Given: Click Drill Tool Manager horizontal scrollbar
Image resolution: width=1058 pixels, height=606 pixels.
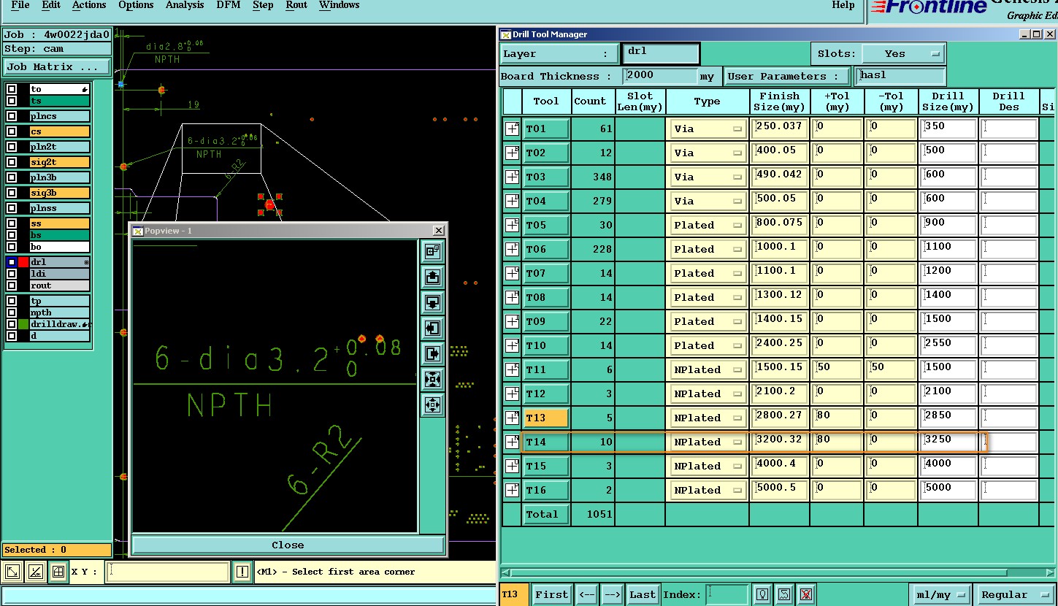Looking at the screenshot, I should tap(778, 572).
